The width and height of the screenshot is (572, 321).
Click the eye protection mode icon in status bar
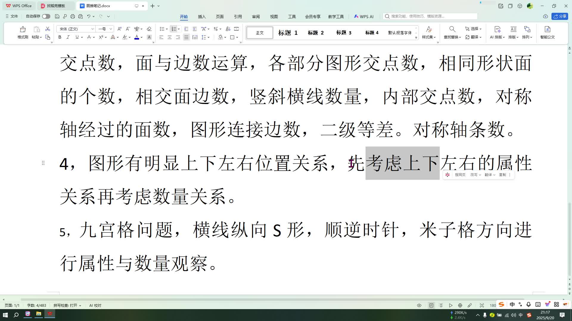(419, 305)
